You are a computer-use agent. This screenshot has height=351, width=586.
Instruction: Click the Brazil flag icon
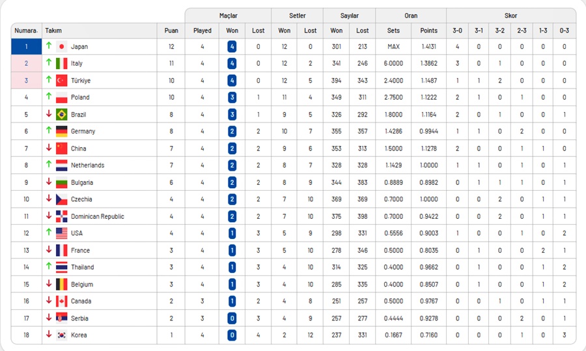pos(62,115)
